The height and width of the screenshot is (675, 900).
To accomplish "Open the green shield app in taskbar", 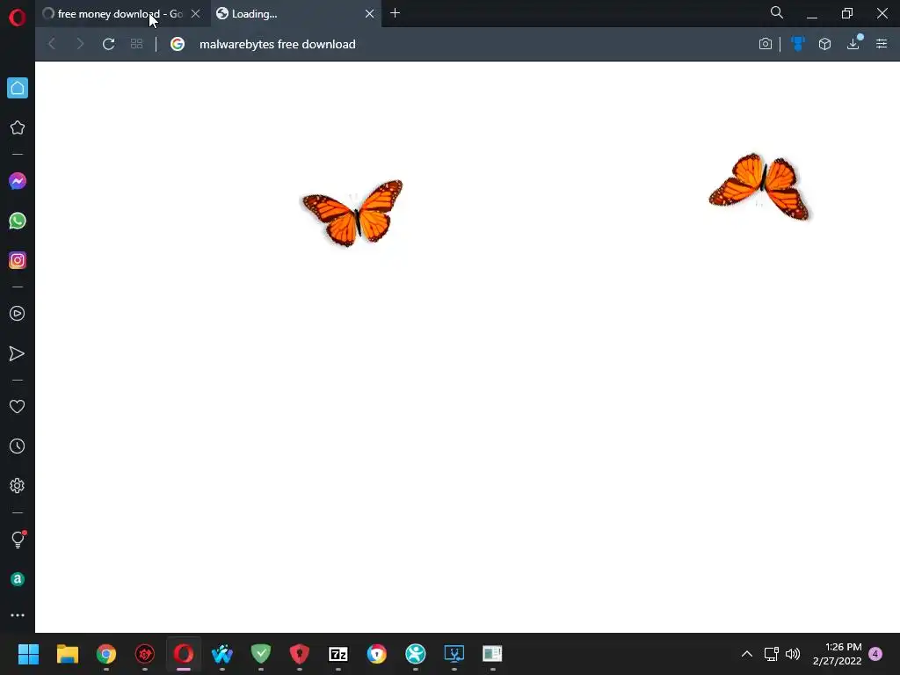I will click(260, 654).
